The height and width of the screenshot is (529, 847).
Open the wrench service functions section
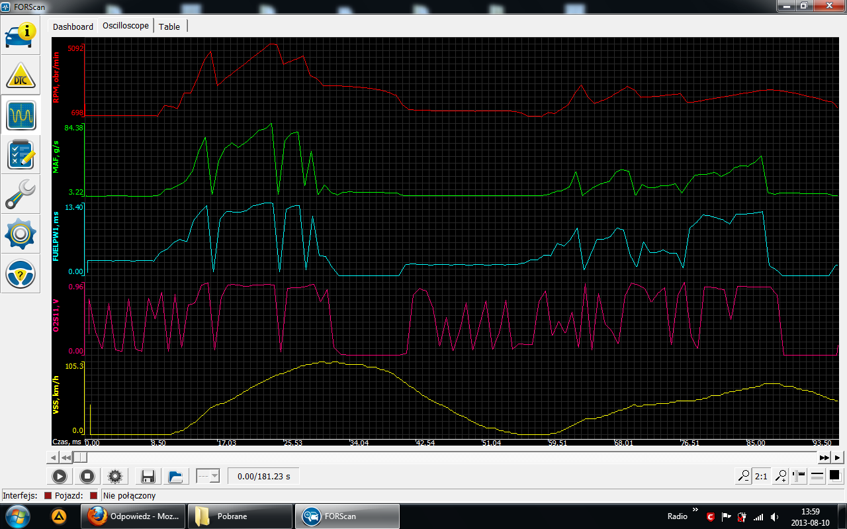tap(21, 194)
